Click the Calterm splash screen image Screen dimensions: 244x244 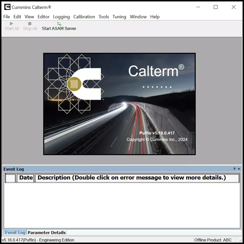point(119,104)
